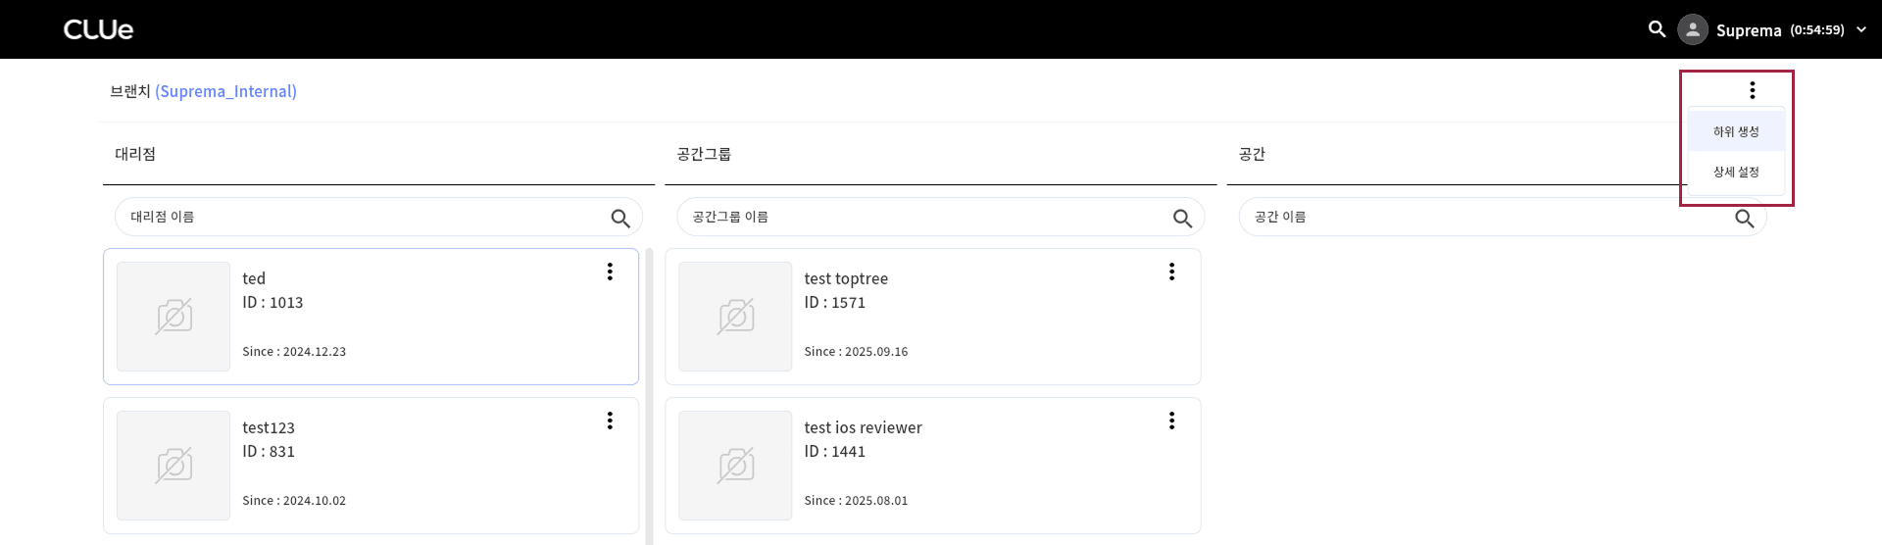This screenshot has height=545, width=1882.
Task: Click the Suprema_Internal branch link
Action: pyautogui.click(x=225, y=91)
